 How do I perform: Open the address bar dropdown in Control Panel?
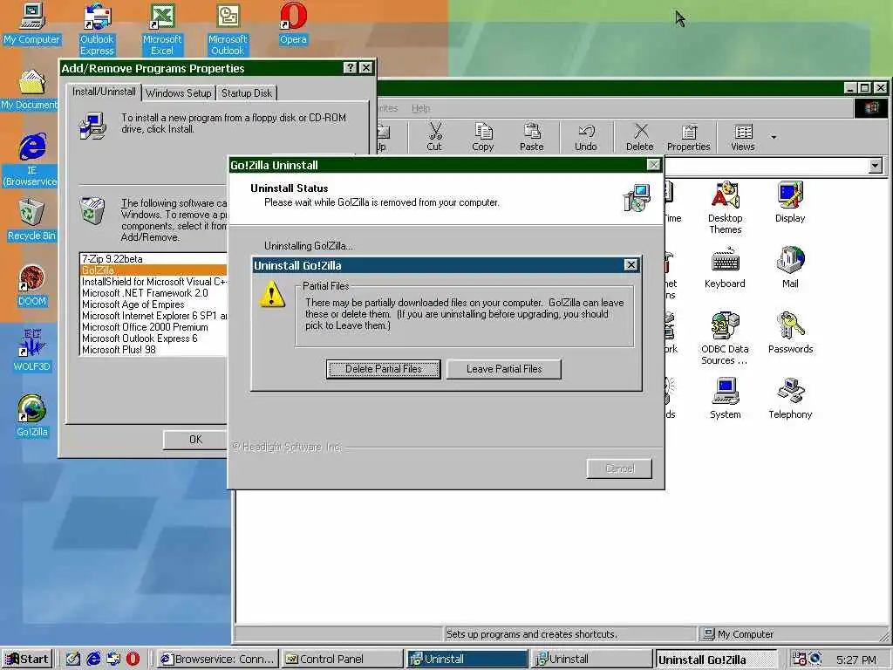click(876, 166)
